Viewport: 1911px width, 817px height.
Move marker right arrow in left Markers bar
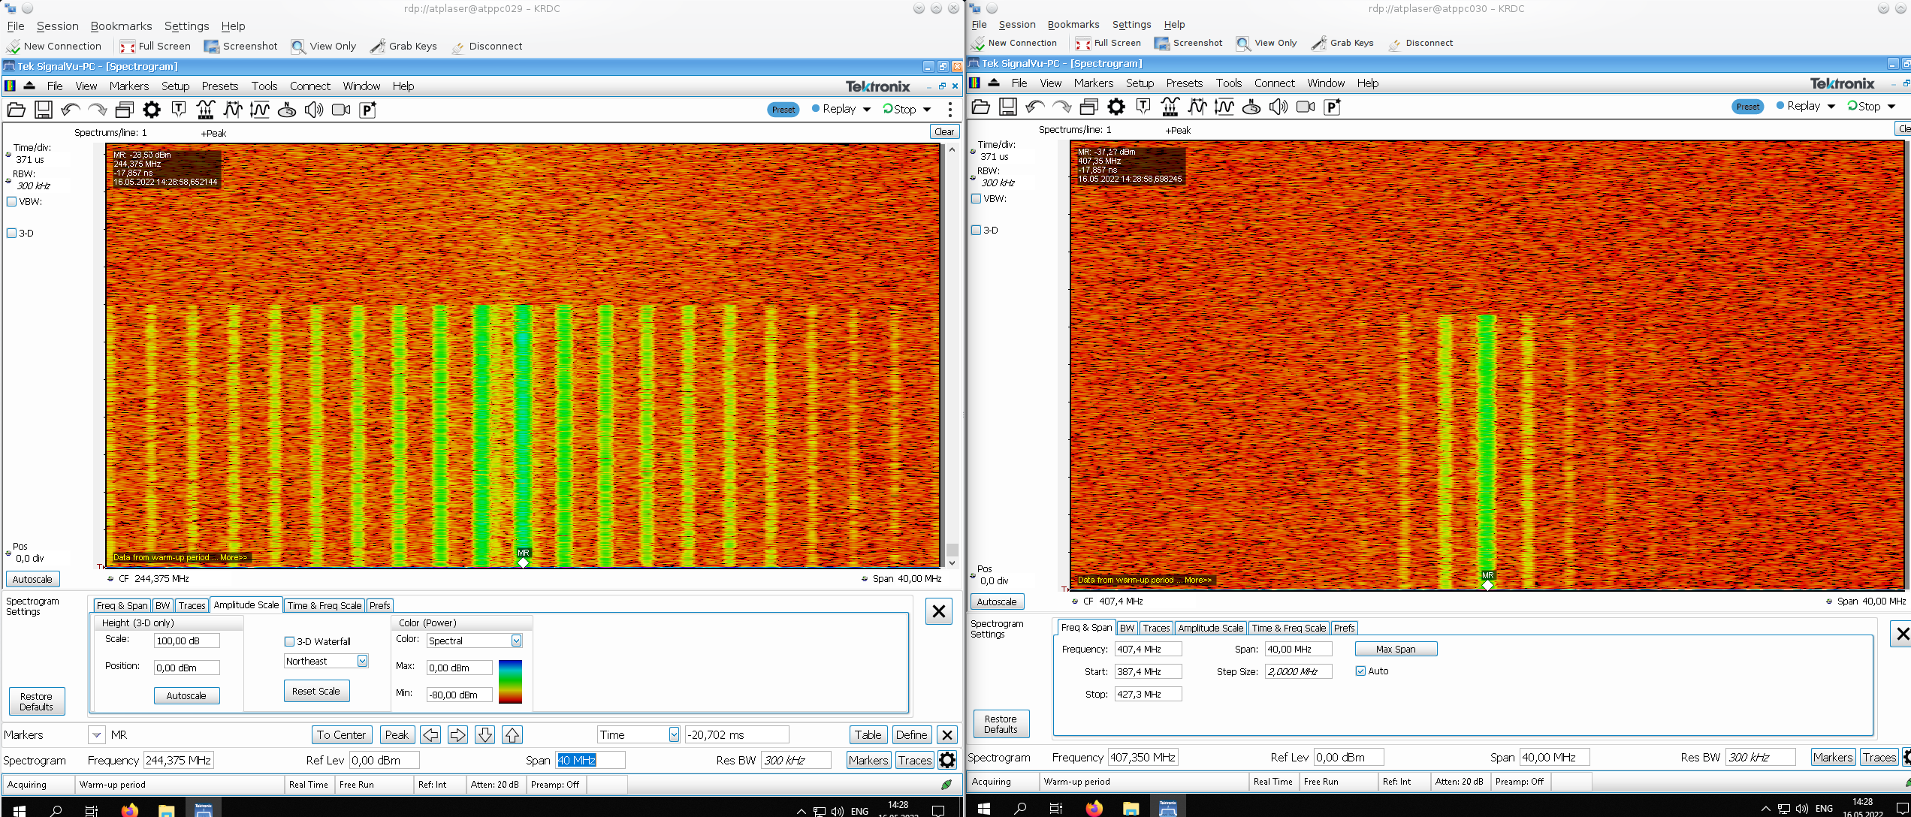(457, 735)
